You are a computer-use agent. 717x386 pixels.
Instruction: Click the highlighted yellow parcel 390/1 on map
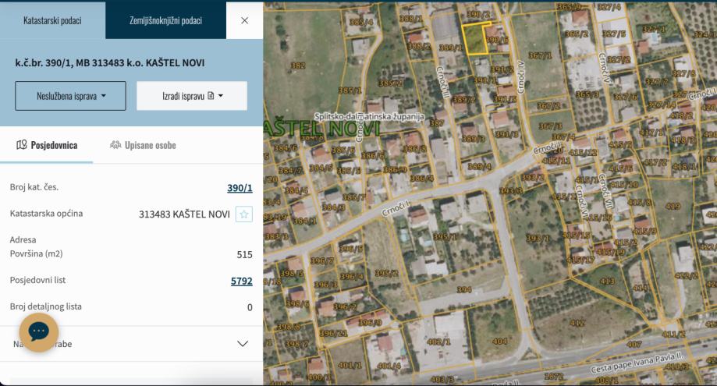(474, 39)
